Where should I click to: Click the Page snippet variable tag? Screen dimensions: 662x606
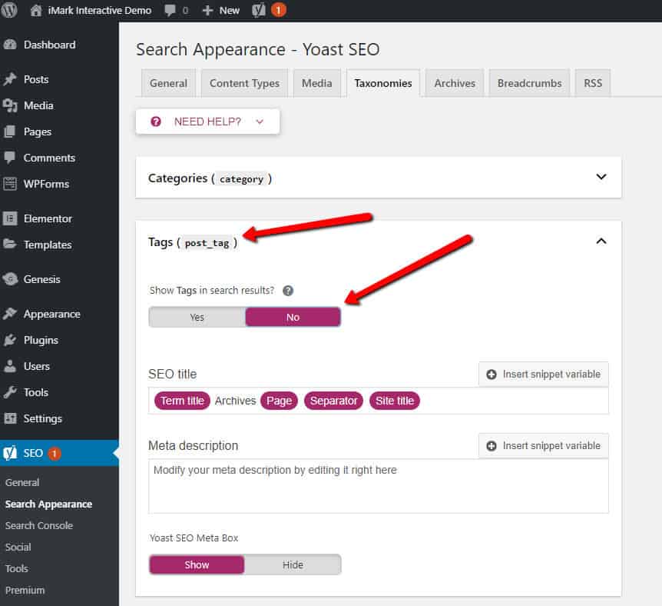pos(279,401)
